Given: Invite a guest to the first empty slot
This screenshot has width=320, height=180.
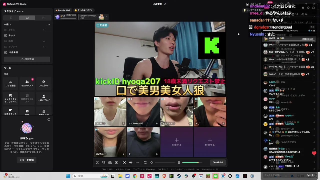Looking at the screenshot, I should [176, 142].
